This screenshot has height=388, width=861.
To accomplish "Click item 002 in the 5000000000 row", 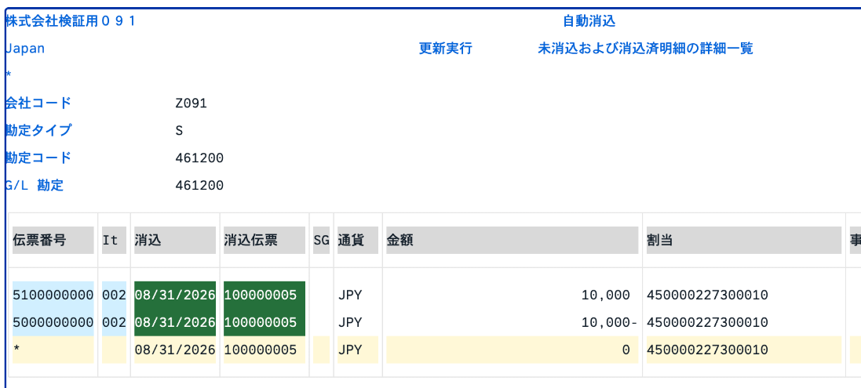I will coord(114,322).
